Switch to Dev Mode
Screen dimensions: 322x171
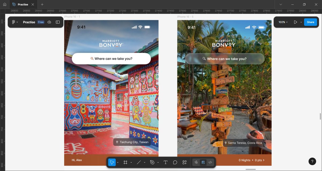click(210, 162)
